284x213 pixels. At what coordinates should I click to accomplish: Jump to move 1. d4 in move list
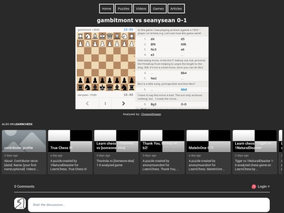(153, 39)
